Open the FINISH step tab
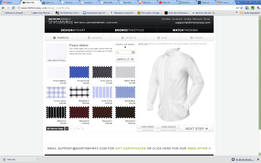 click(197, 38)
